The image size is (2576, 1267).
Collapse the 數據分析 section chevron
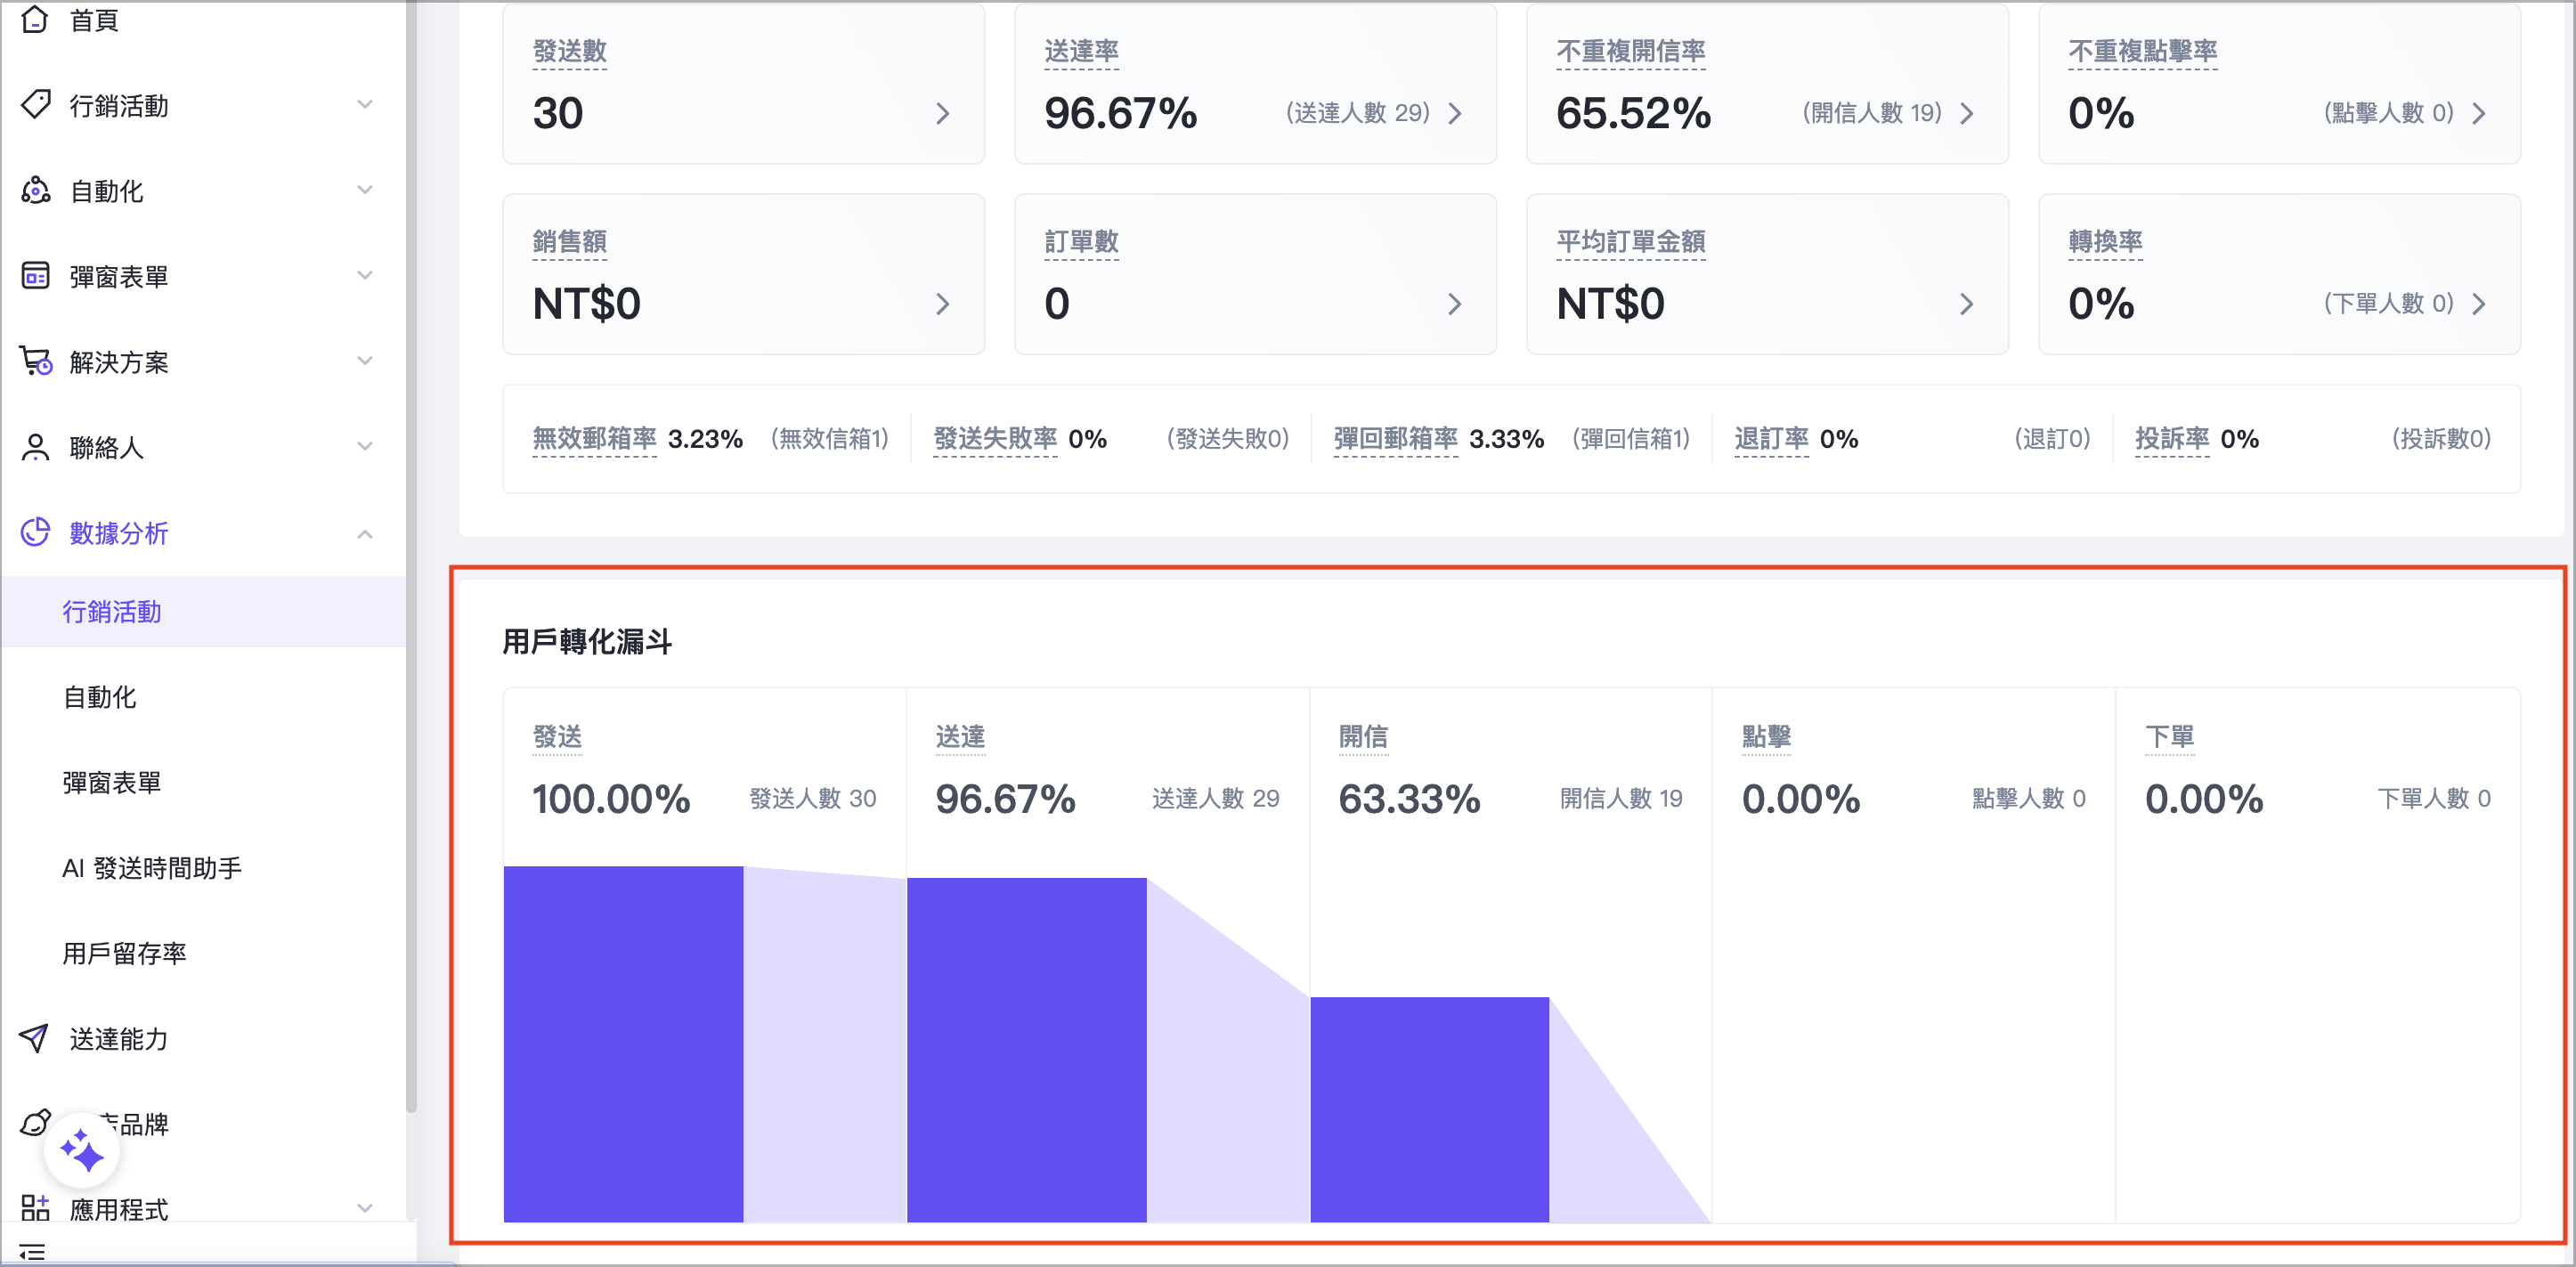tap(365, 533)
